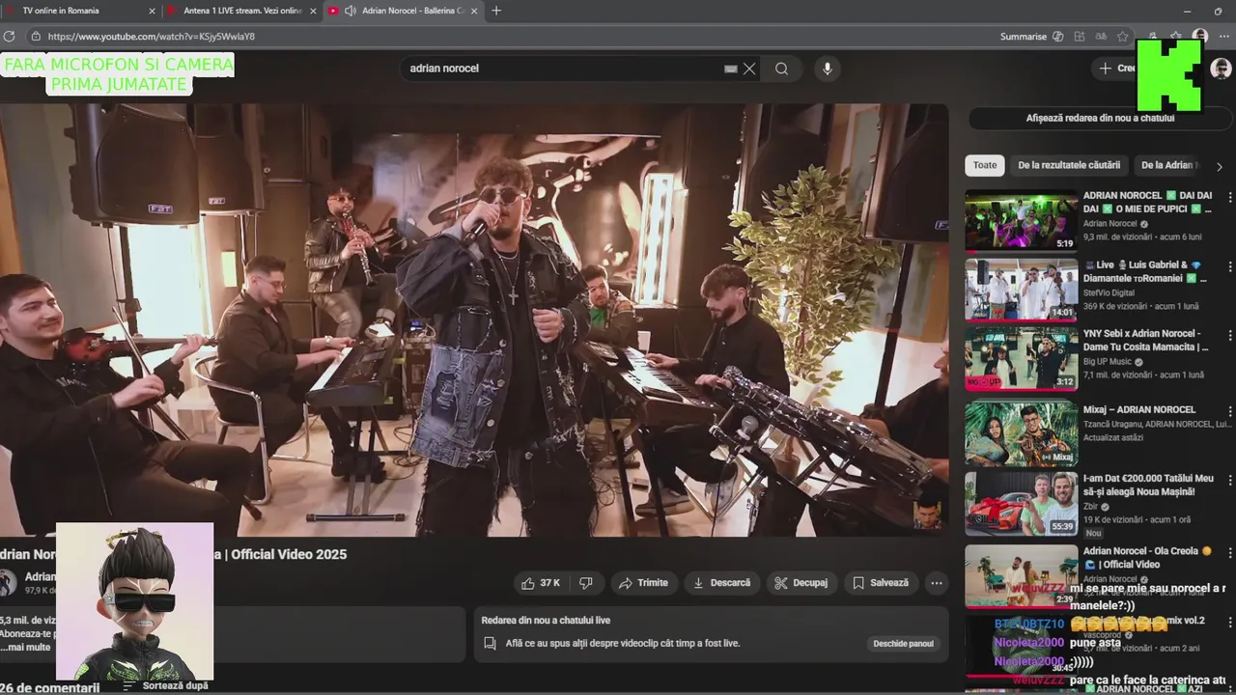Switch to 'Antena 1 LIVE stream' tab
Image resolution: width=1236 pixels, height=695 pixels.
click(242, 11)
